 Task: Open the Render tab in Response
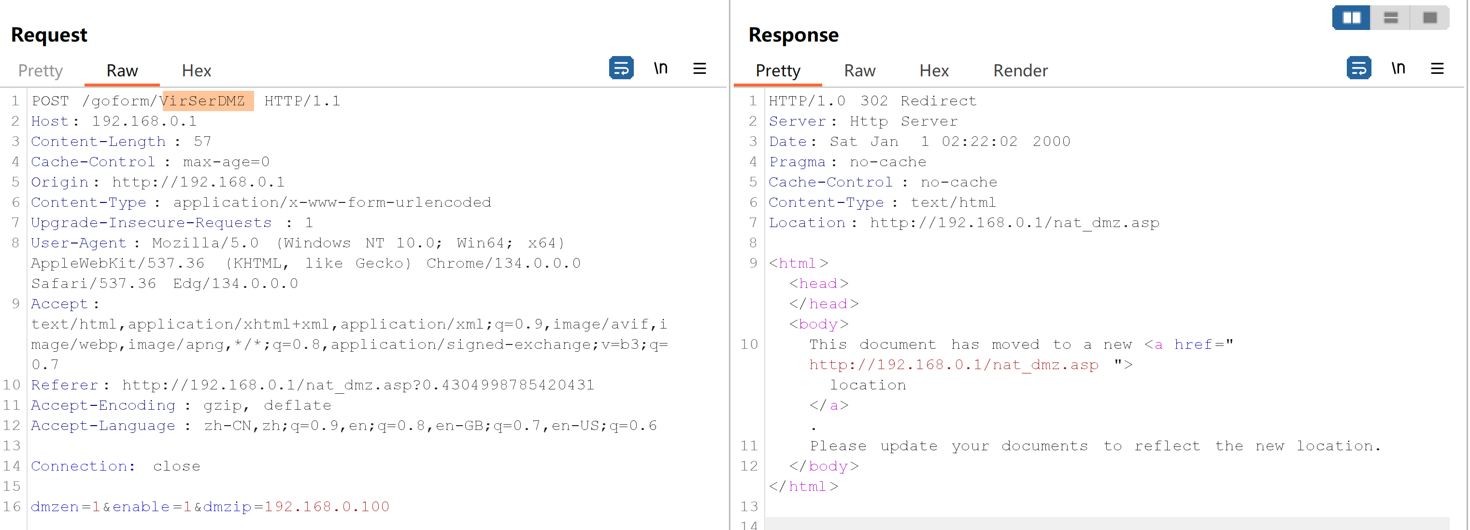click(x=1020, y=71)
